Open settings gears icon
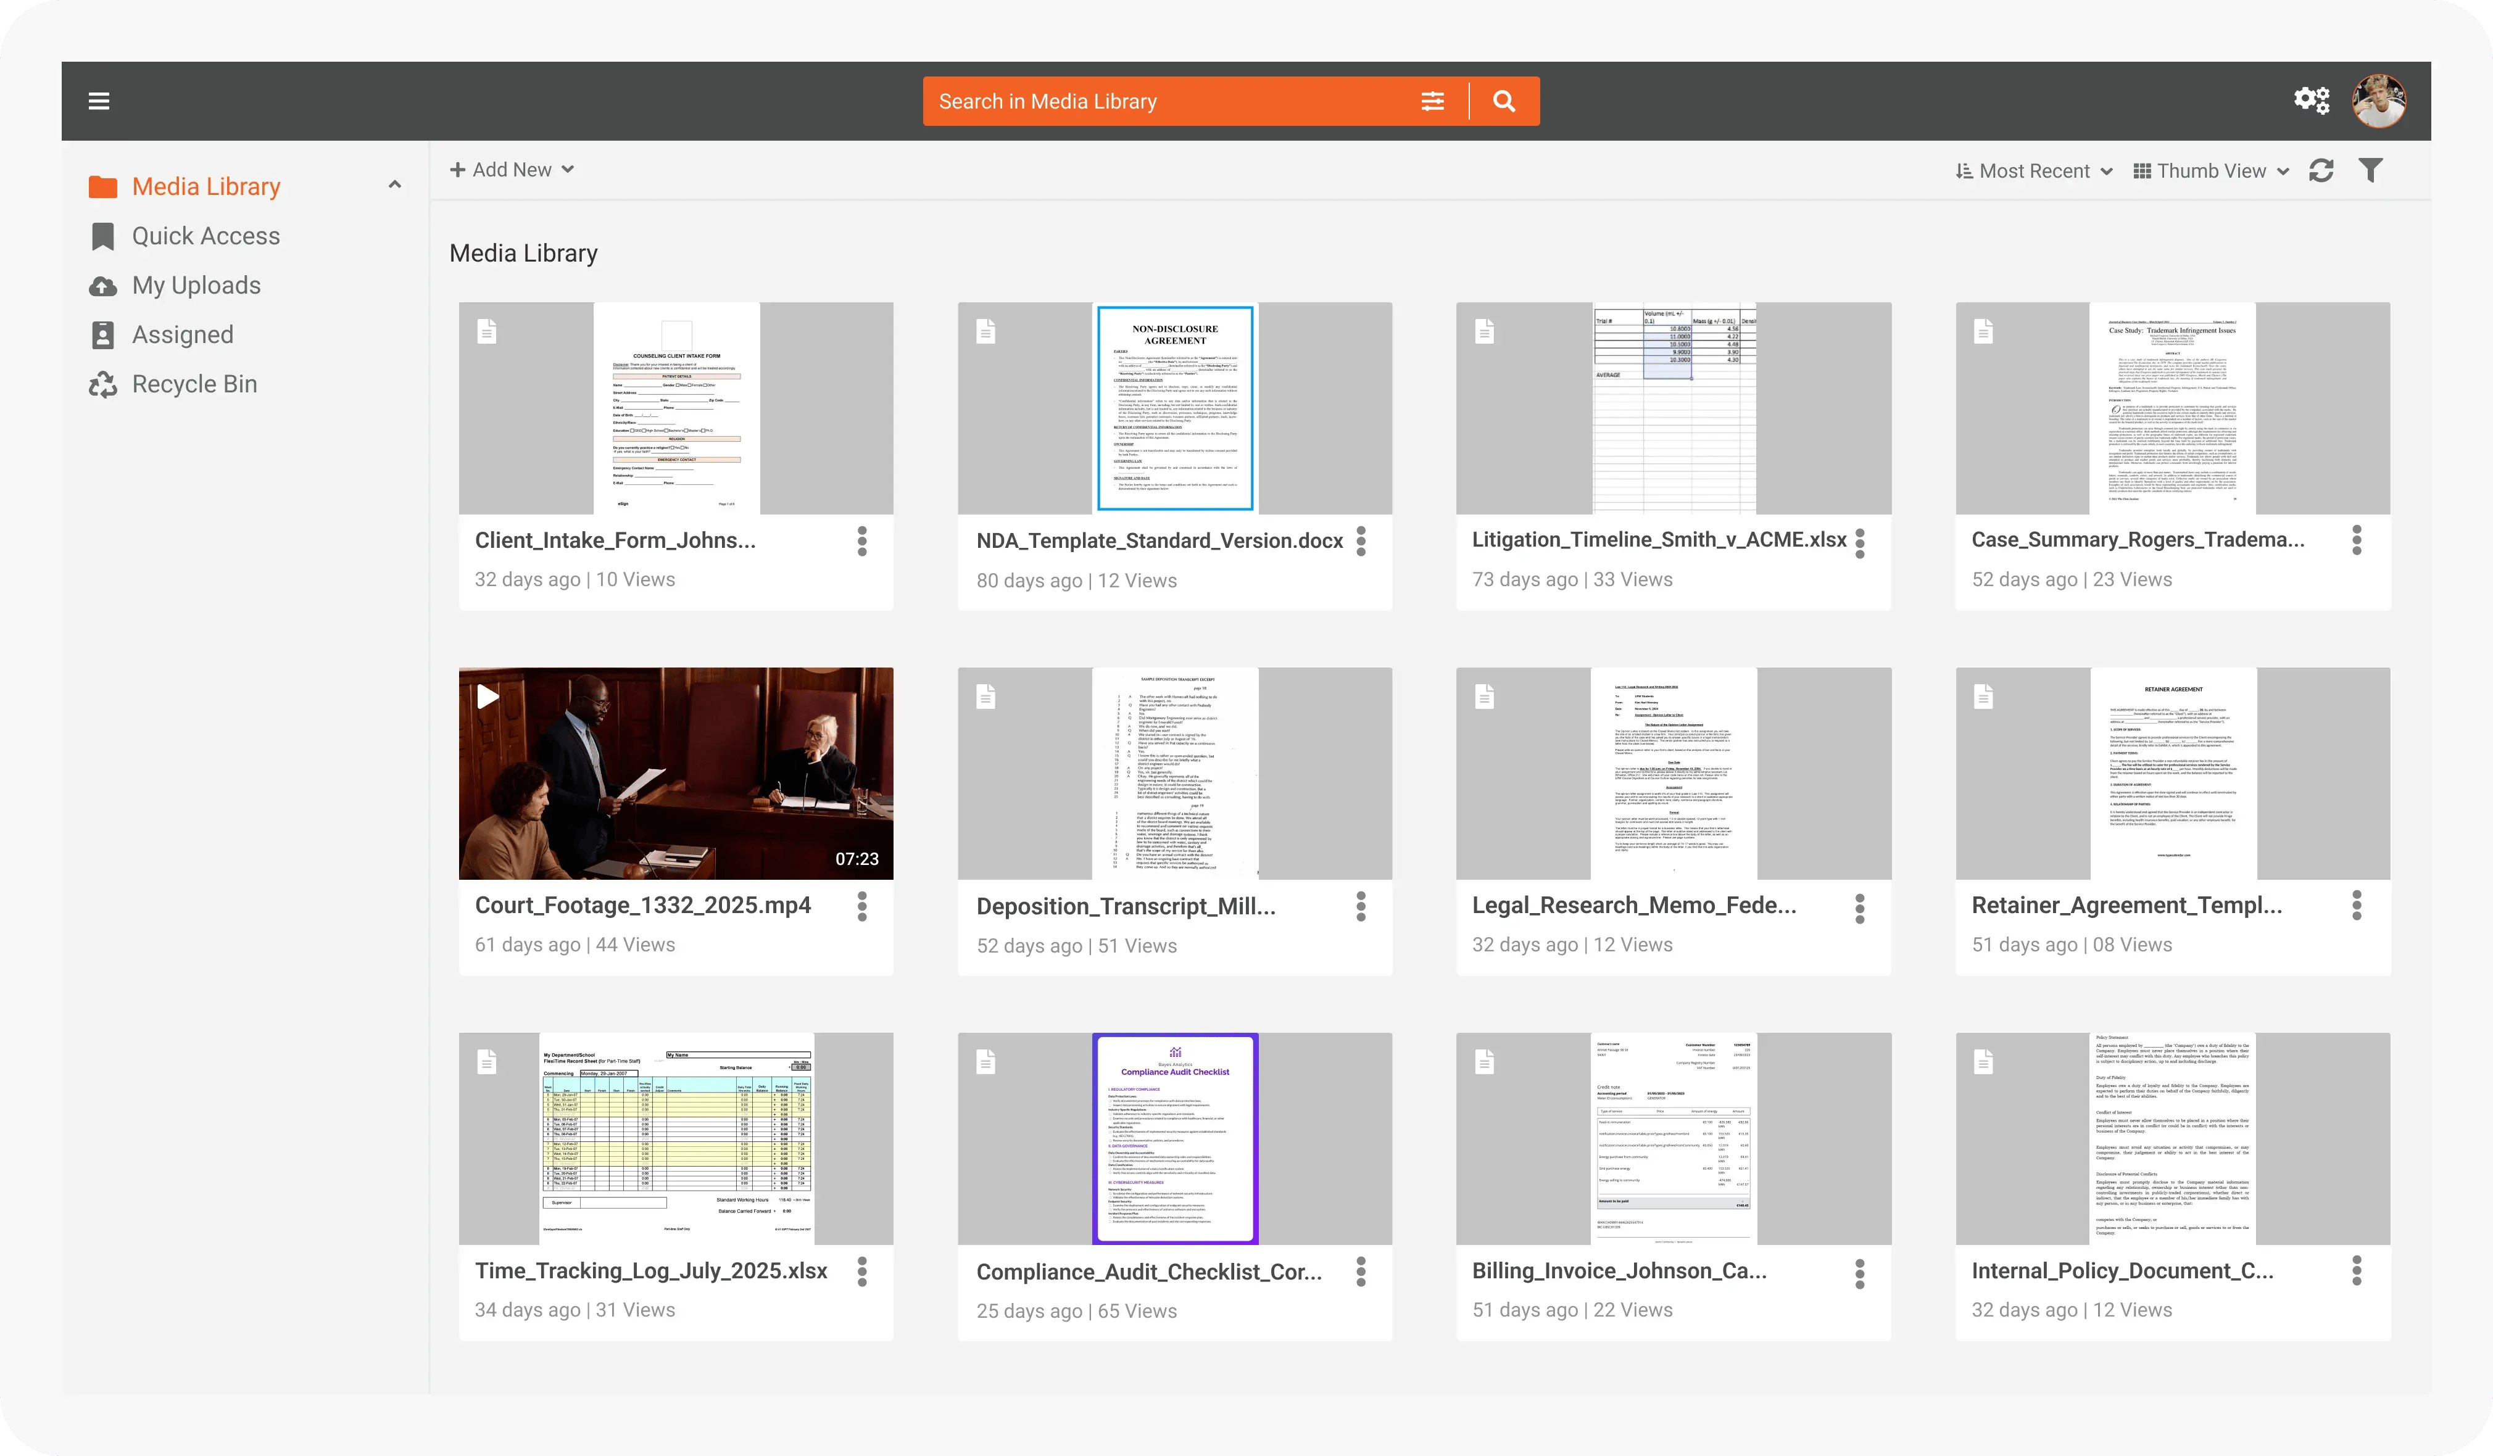This screenshot has width=2493, height=1456. click(x=2312, y=100)
